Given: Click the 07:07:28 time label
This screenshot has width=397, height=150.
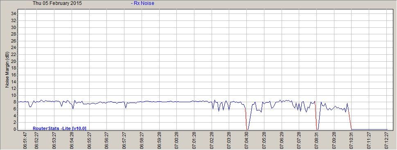Looking at the screenshot, I should tap(299, 140).
